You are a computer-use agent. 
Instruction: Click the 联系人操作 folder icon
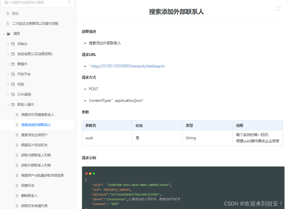[13, 105]
